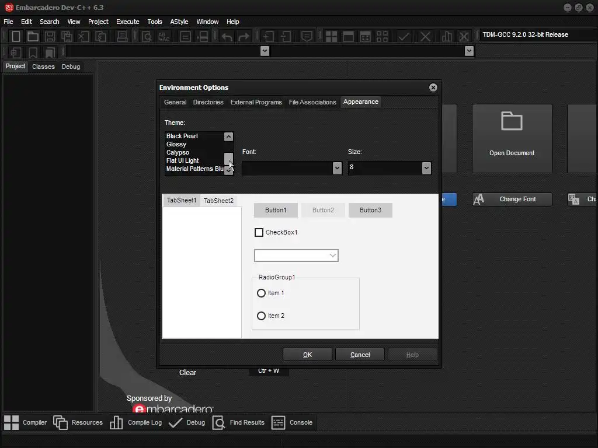Switch to the File Associations tab

point(312,102)
